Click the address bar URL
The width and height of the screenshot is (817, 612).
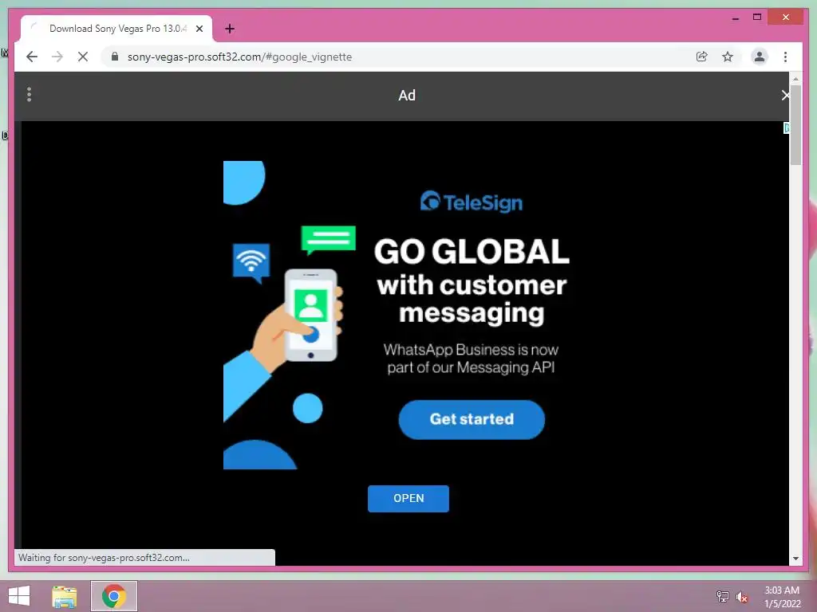point(239,57)
